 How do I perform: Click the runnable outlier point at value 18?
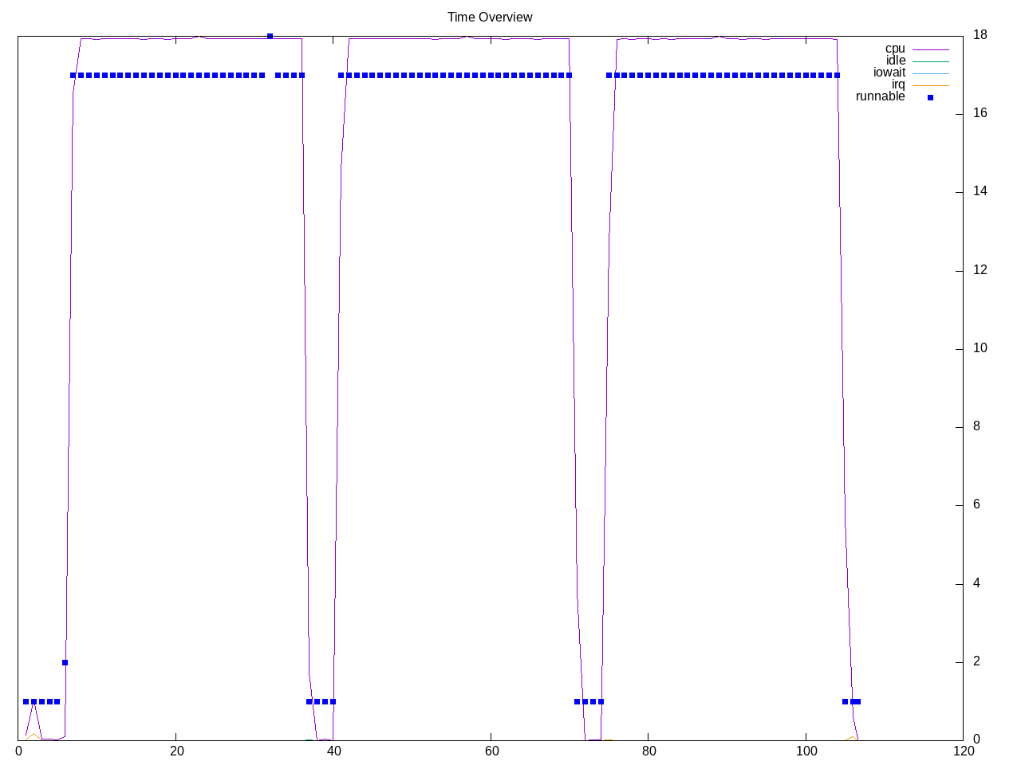[x=270, y=36]
